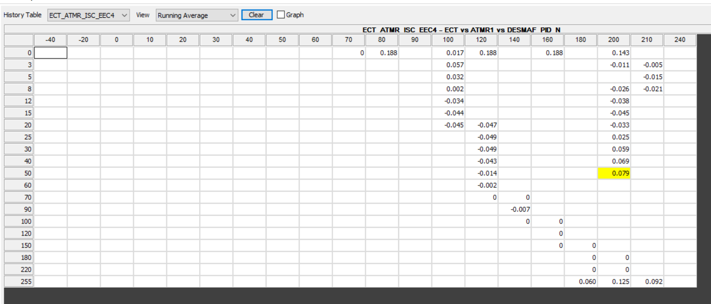711x304 pixels.
Task: Select column header 200
Action: [614, 40]
